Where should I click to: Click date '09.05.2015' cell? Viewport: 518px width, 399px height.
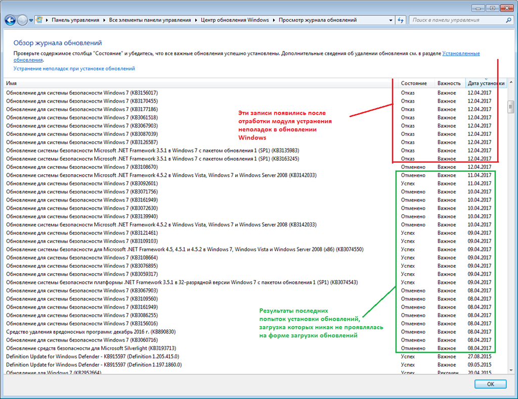tap(480, 365)
